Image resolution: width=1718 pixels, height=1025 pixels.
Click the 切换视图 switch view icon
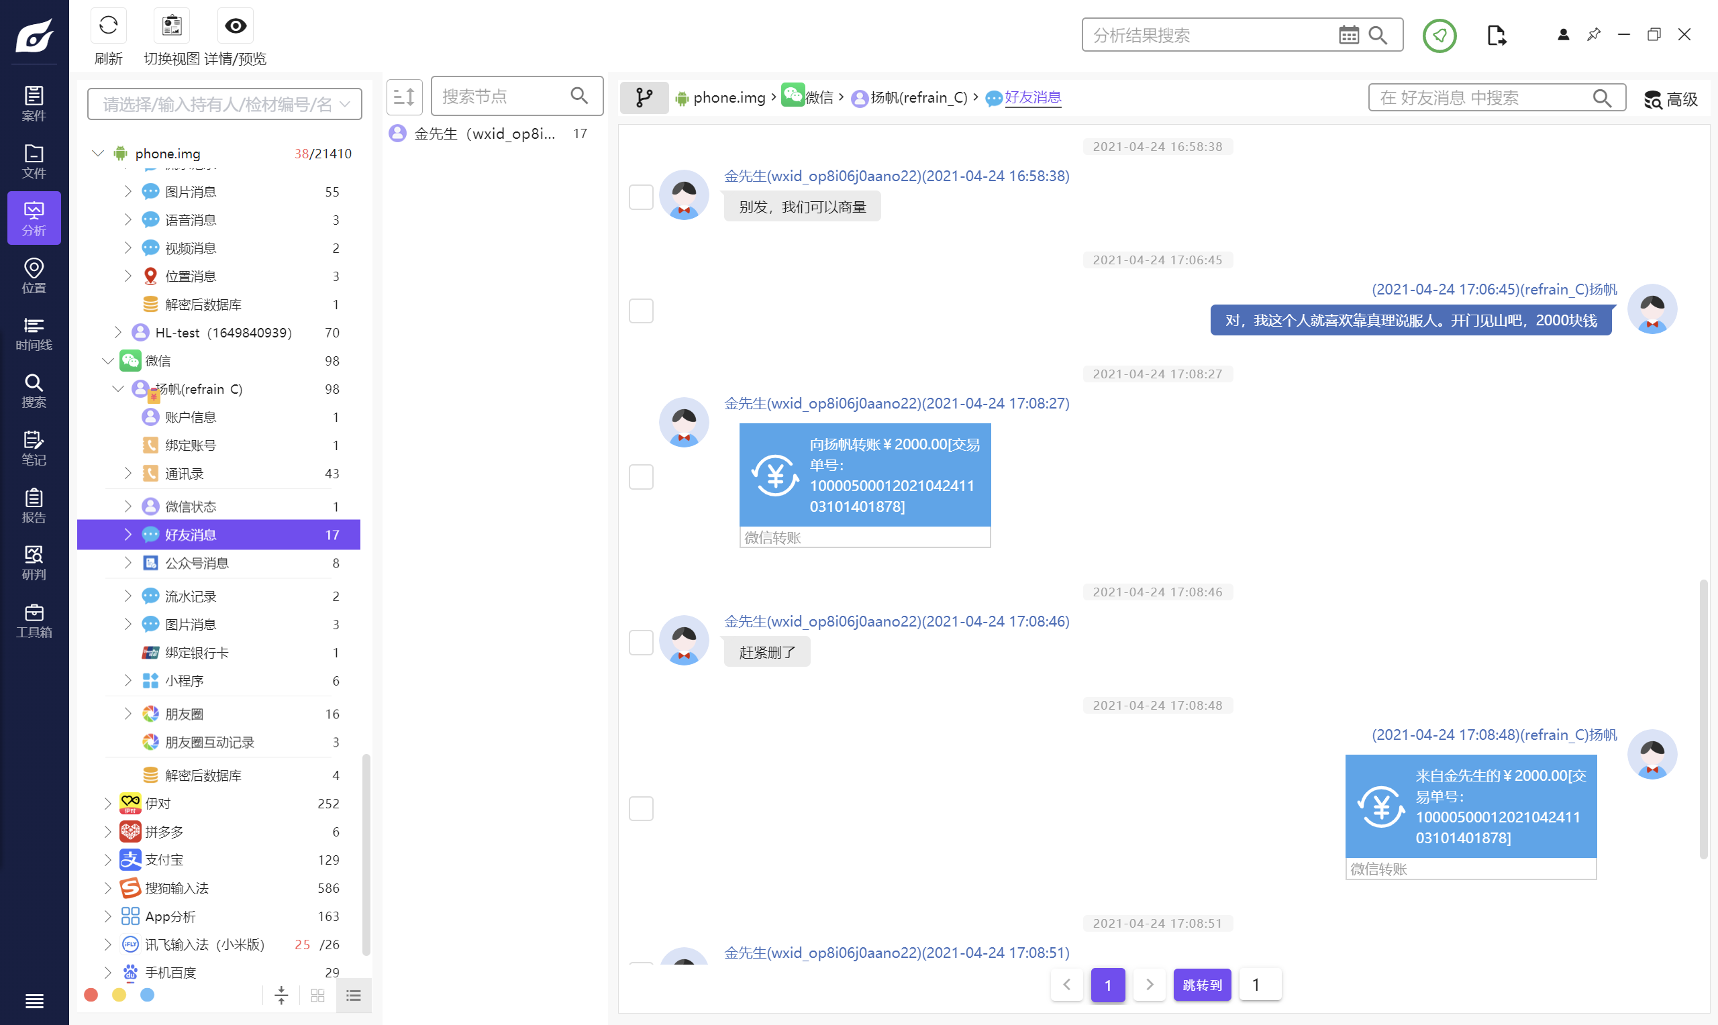(x=171, y=26)
